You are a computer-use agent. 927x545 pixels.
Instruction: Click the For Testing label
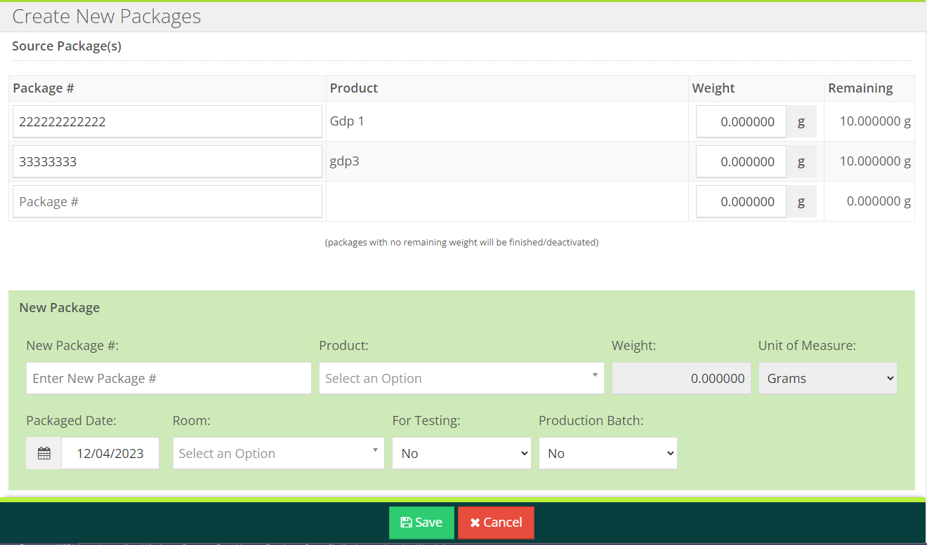pyautogui.click(x=426, y=420)
